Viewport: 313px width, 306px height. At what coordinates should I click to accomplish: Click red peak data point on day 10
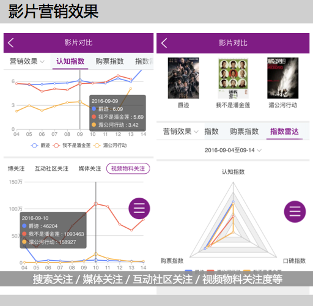[x=96, y=204]
